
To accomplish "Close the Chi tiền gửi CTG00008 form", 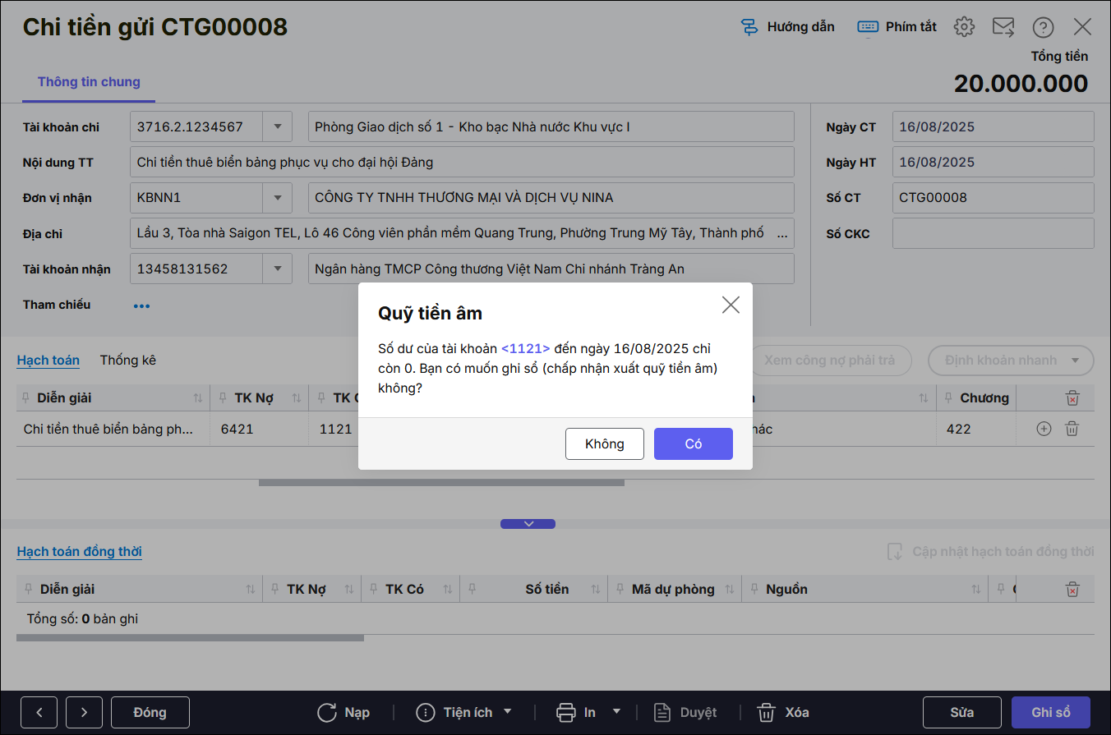I will (1082, 27).
